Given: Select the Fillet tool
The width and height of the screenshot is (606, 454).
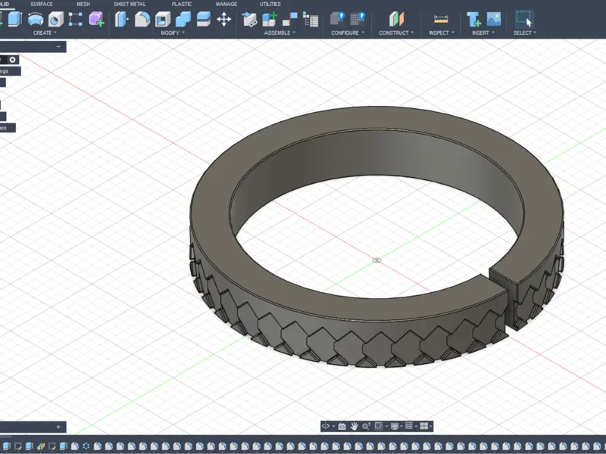Looking at the screenshot, I should (142, 20).
